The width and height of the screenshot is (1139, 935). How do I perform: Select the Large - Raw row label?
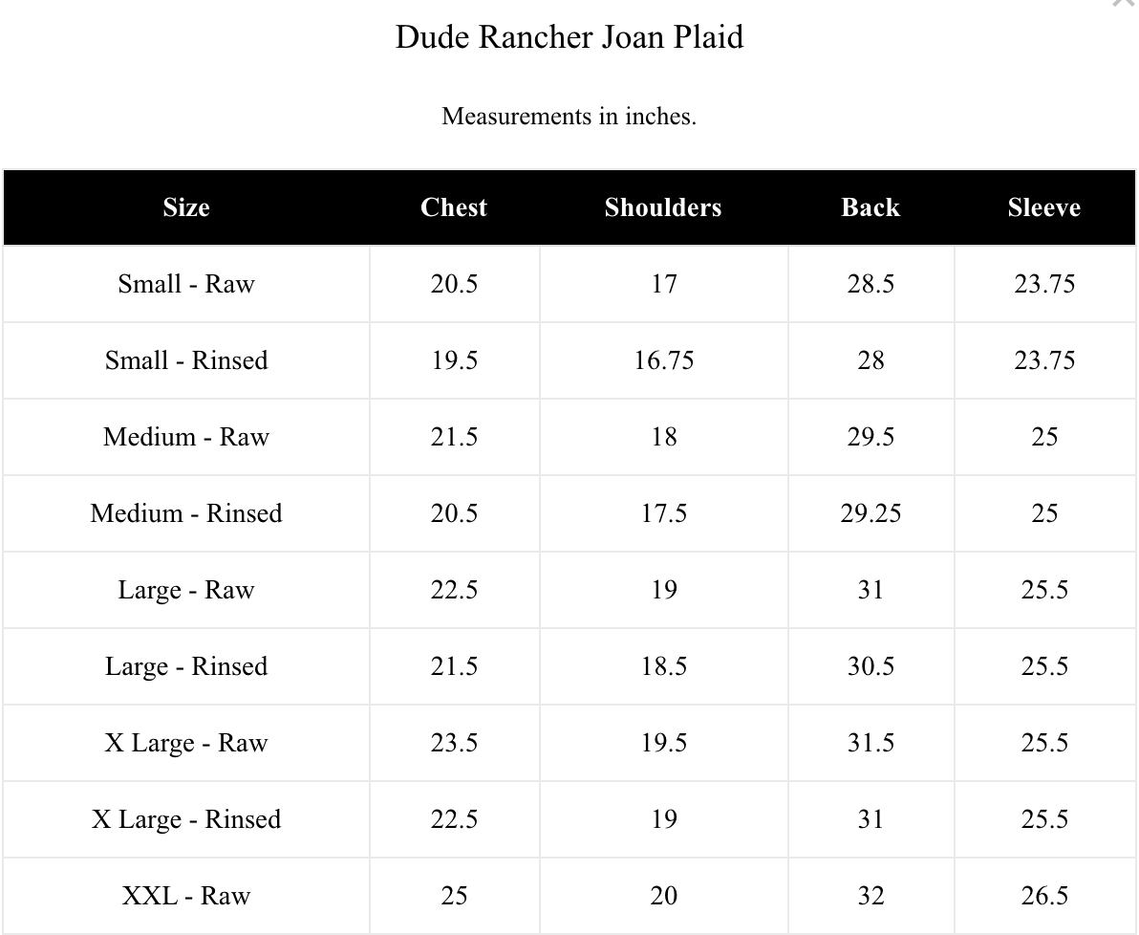186,590
